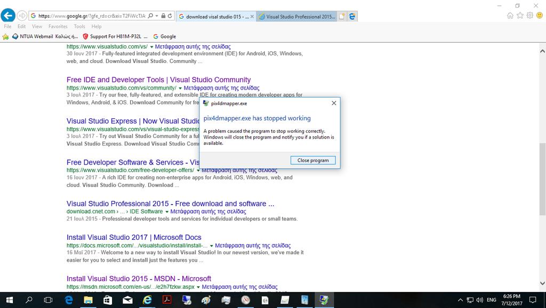Expand the dropdown arrow after download.cnet.com IDE Software
Screen dimensions: 546x308
(x=167, y=212)
